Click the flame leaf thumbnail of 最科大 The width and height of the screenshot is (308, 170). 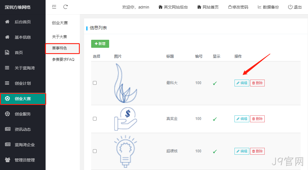[x=126, y=83]
